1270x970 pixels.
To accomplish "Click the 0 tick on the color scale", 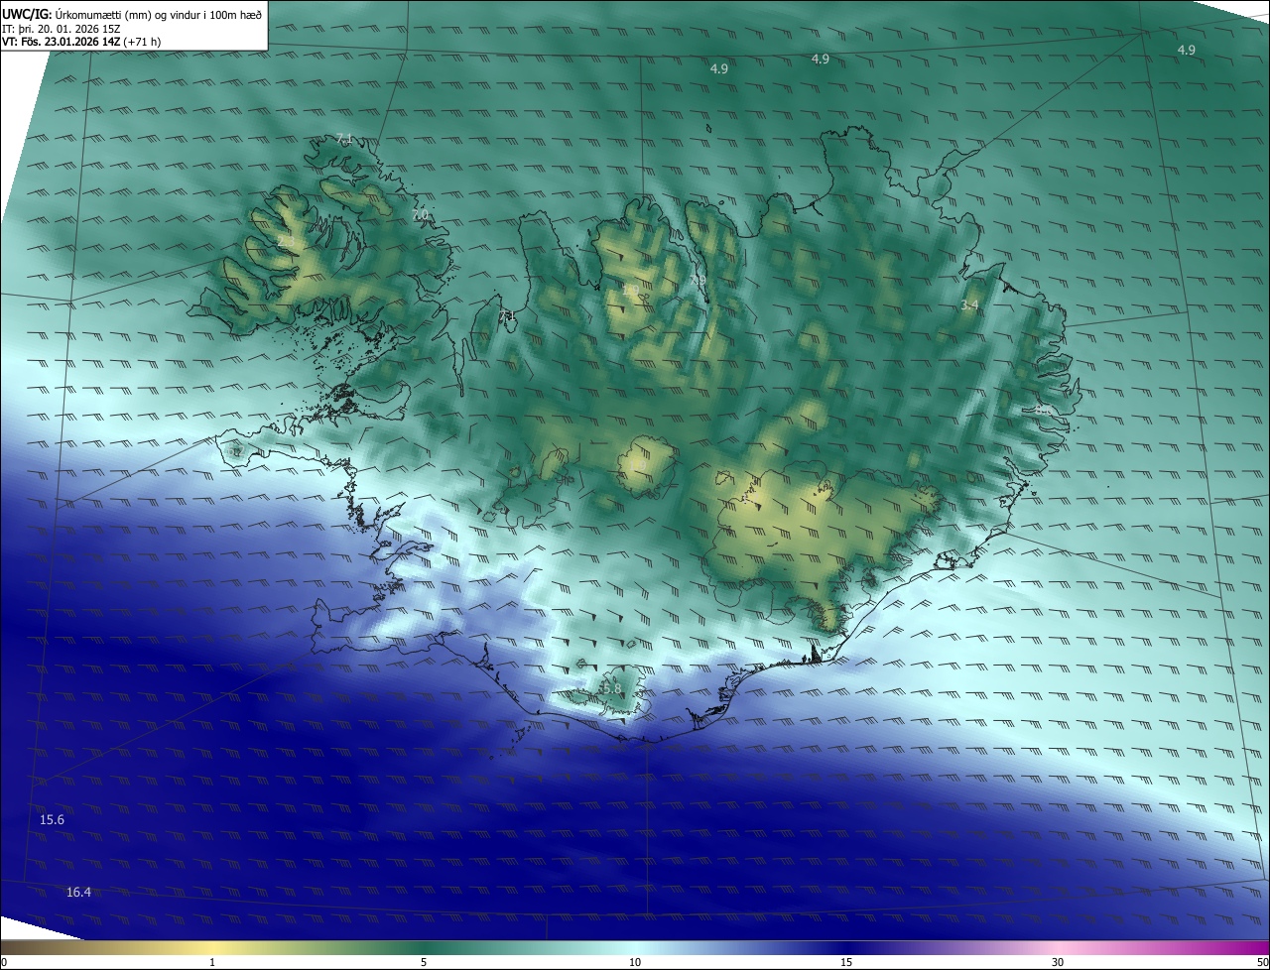I will point(3,962).
